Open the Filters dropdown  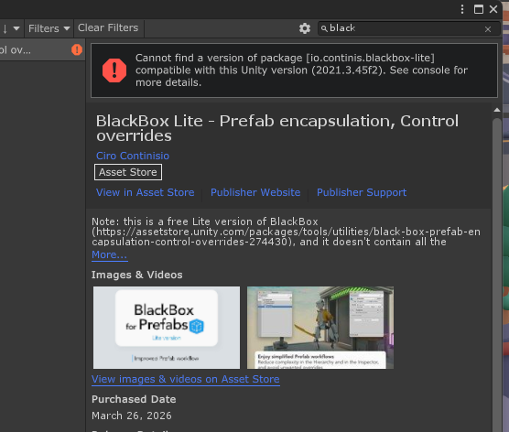(x=49, y=28)
